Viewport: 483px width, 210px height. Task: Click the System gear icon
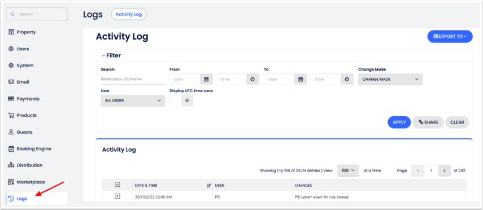pos(11,65)
